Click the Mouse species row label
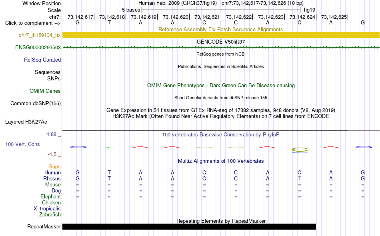This screenshot has height=236, width=380. coord(53,185)
